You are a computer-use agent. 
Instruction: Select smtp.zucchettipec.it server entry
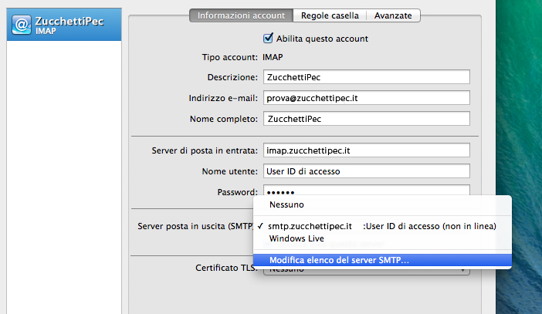pyautogui.click(x=382, y=226)
